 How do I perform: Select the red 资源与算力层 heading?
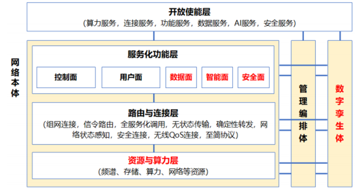153,160
